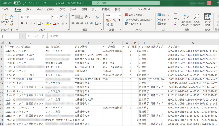Click 並べ替えとフィルター sort and filter button
219x126 pixels.
click(x=186, y=20)
